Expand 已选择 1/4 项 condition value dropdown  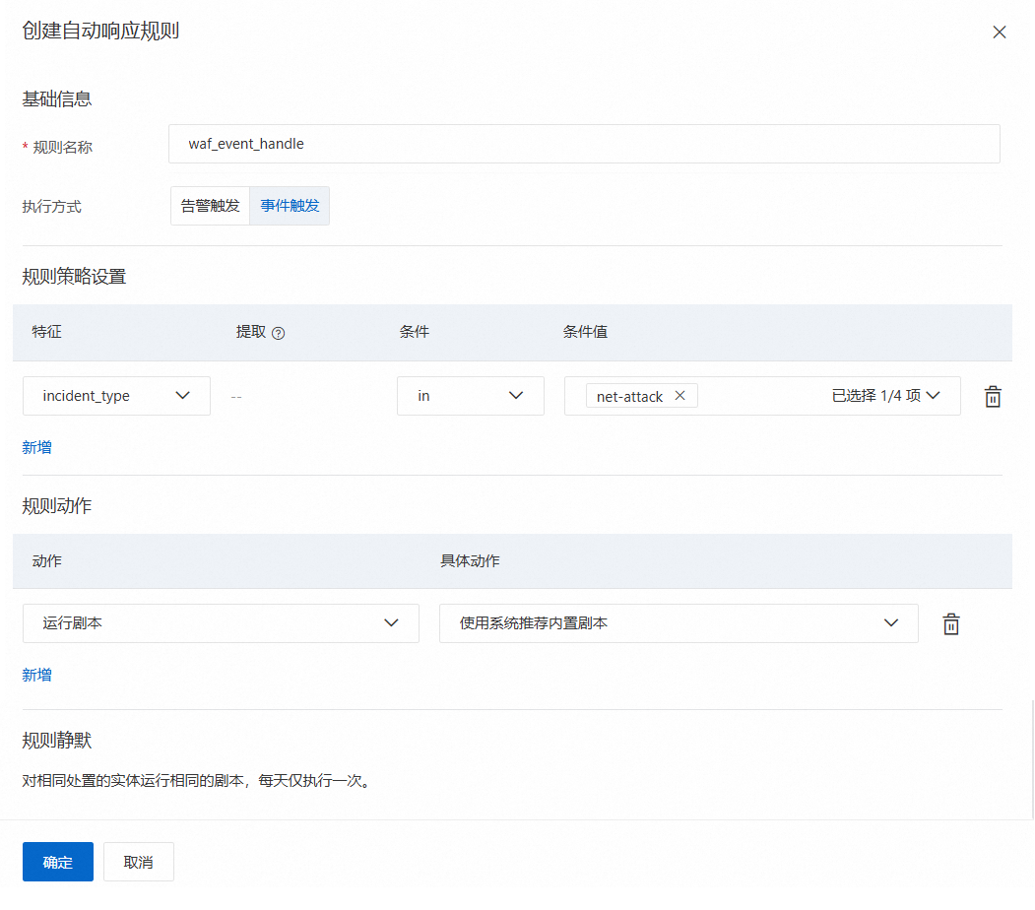click(885, 395)
